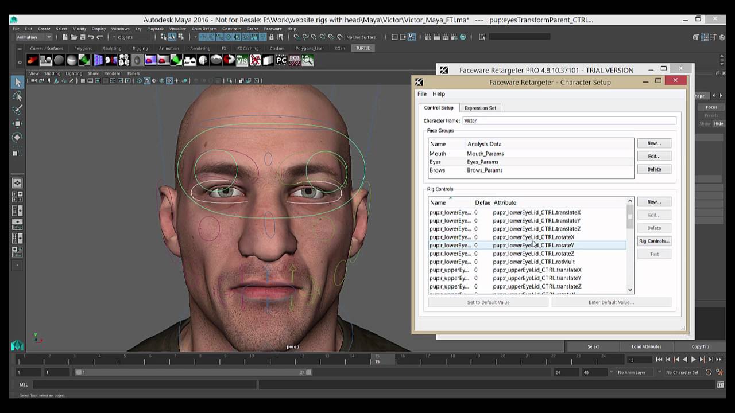Click Go to start of playback range
Screen dimensions: 735x413
pyautogui.click(x=659, y=360)
